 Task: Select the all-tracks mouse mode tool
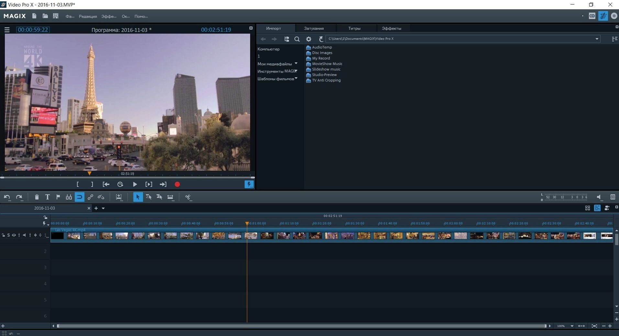(x=159, y=197)
